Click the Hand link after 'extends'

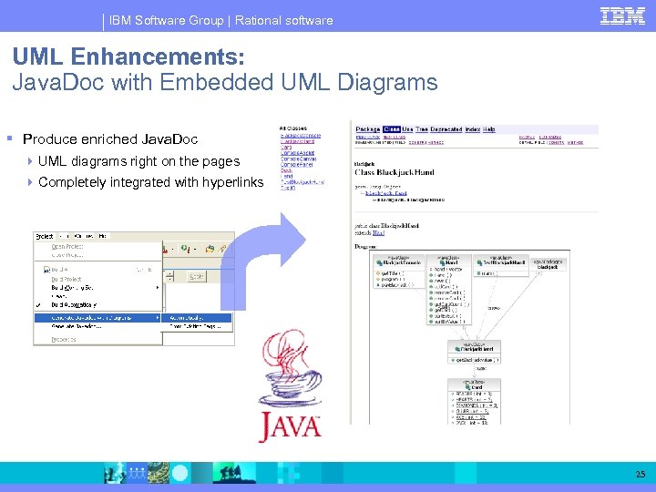pos(378,233)
